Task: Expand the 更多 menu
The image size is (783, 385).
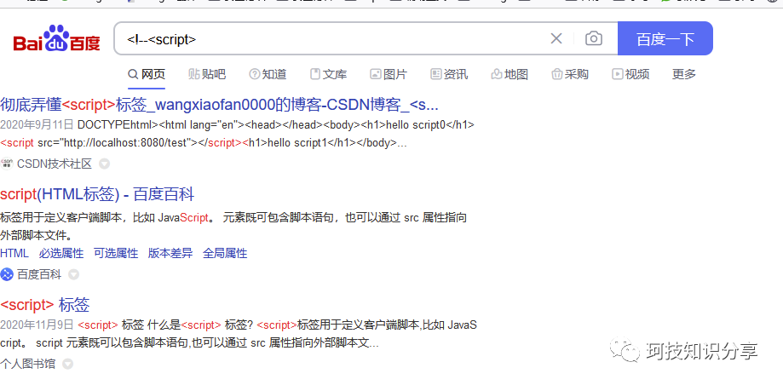Action: (684, 74)
